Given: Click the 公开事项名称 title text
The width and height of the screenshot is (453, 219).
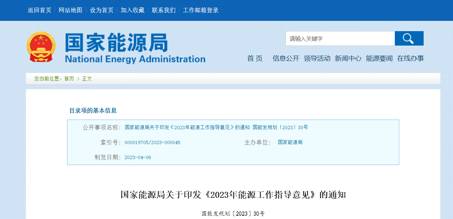Looking at the screenshot, I should [216, 127].
